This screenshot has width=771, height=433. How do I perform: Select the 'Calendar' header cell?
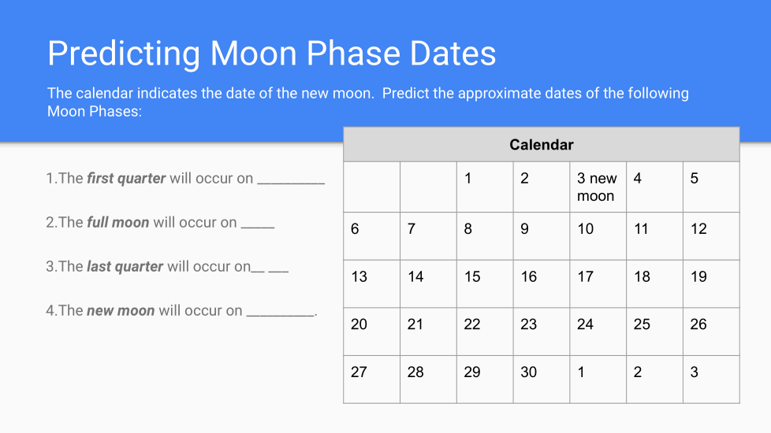coord(542,145)
